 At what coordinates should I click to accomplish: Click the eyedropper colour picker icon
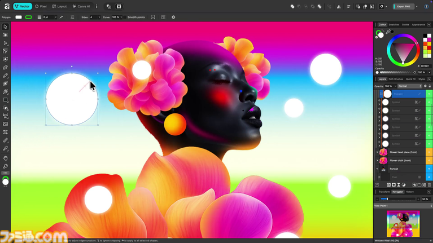388,32
